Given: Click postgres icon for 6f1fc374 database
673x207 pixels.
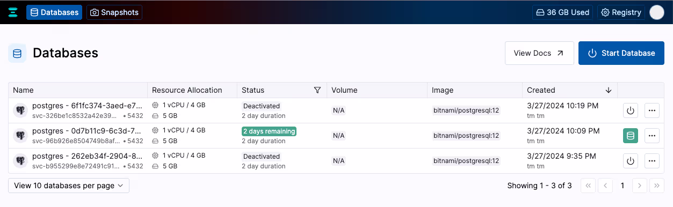Looking at the screenshot, I should coord(20,110).
